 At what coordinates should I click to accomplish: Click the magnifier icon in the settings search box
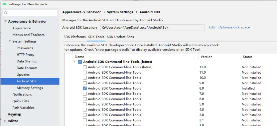[x=6, y=13]
